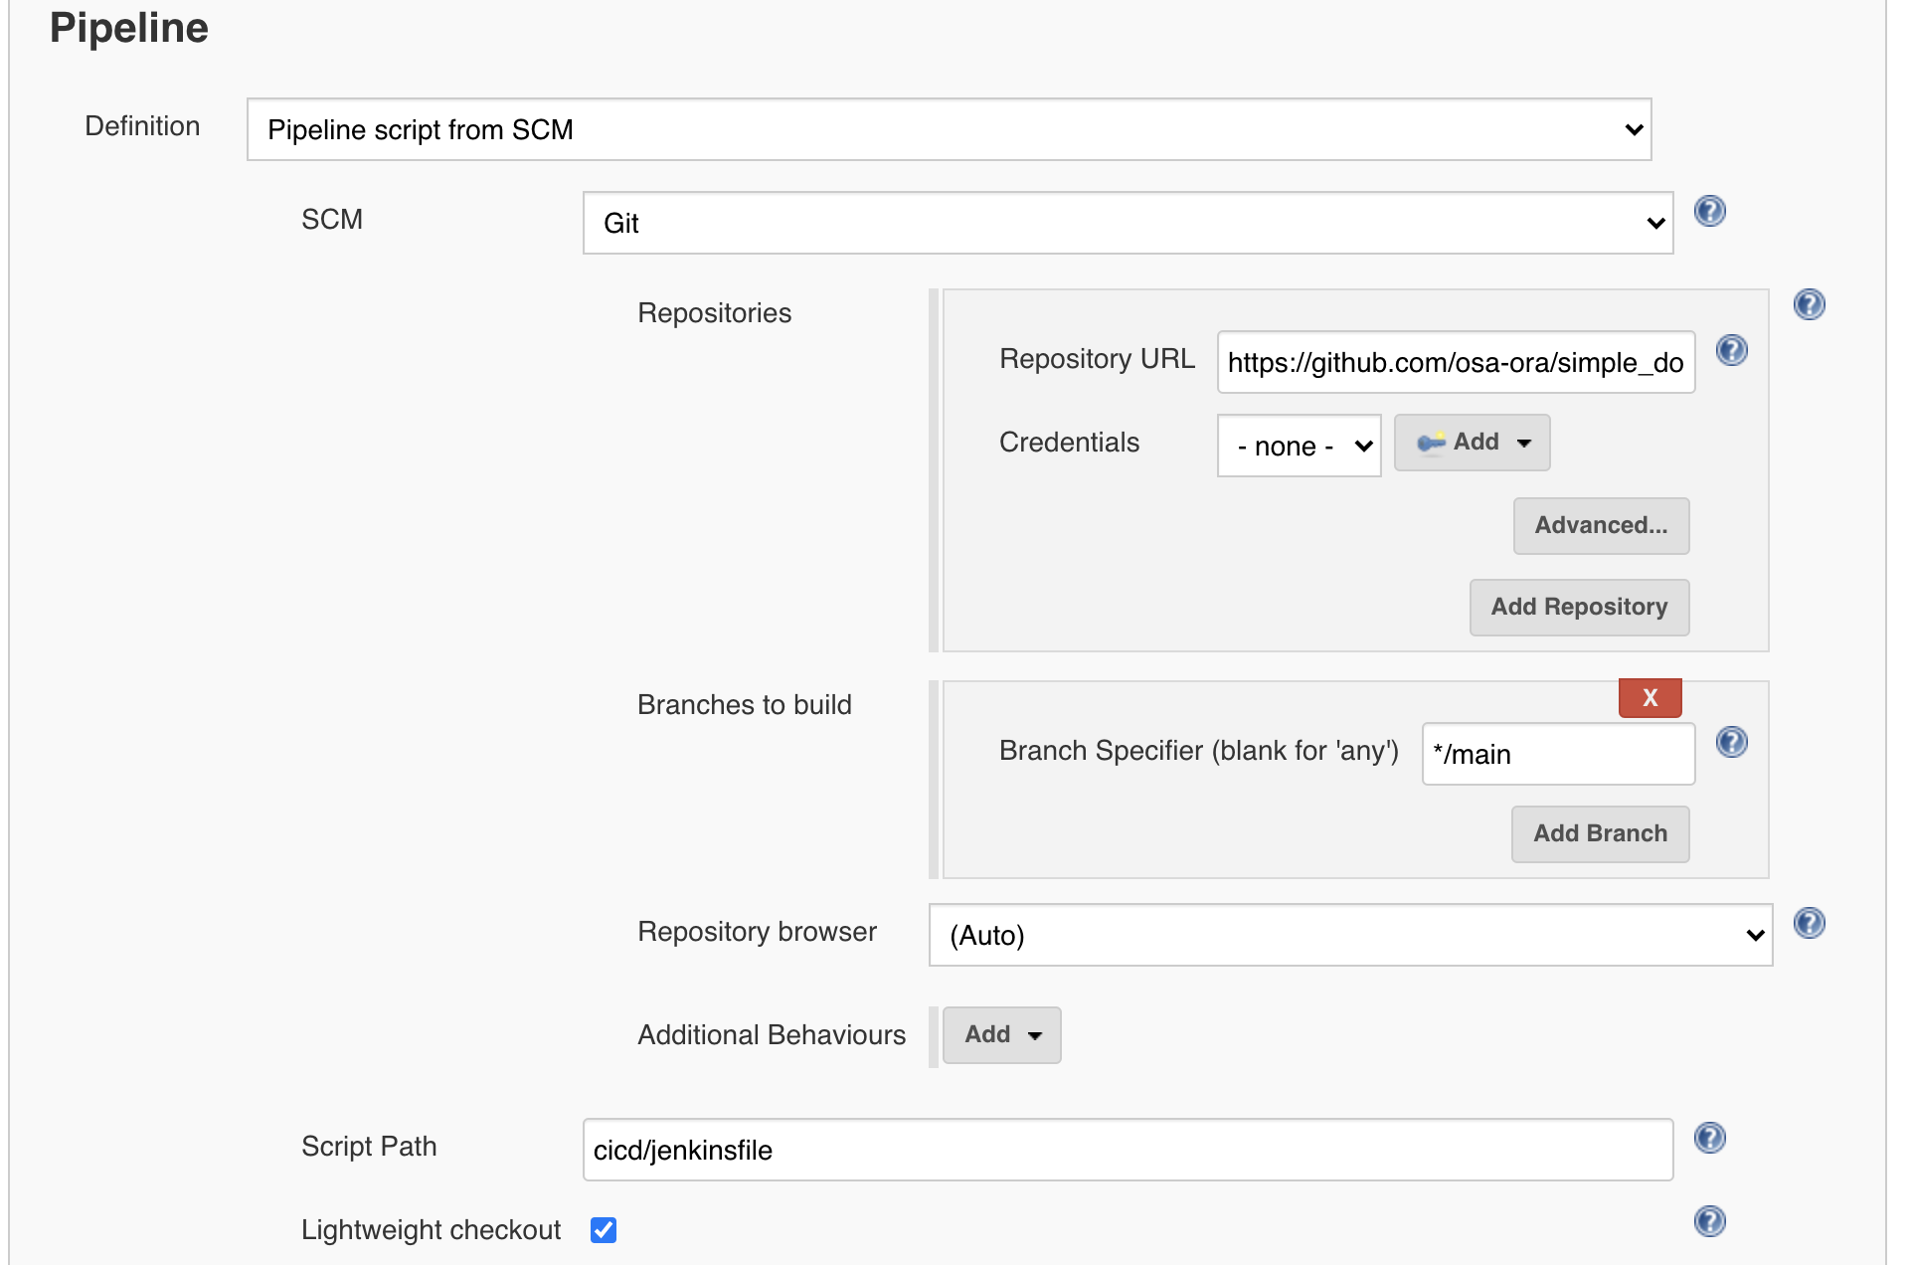Open help for Script Path
The height and width of the screenshot is (1265, 1911).
pyautogui.click(x=1709, y=1139)
